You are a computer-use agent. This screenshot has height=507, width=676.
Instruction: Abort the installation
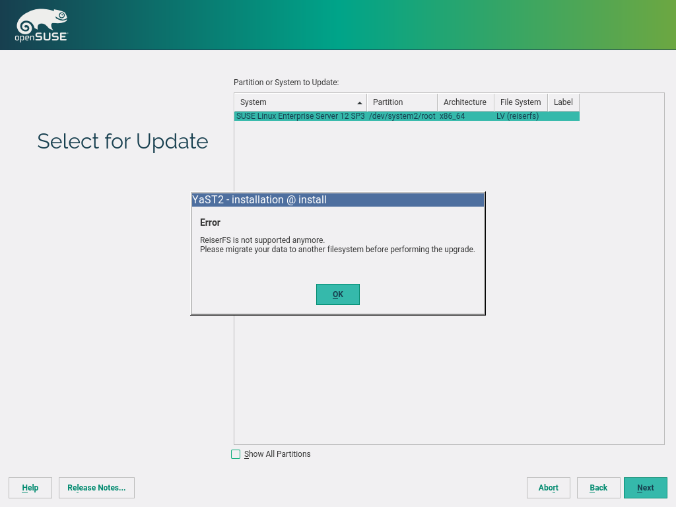pyautogui.click(x=548, y=488)
